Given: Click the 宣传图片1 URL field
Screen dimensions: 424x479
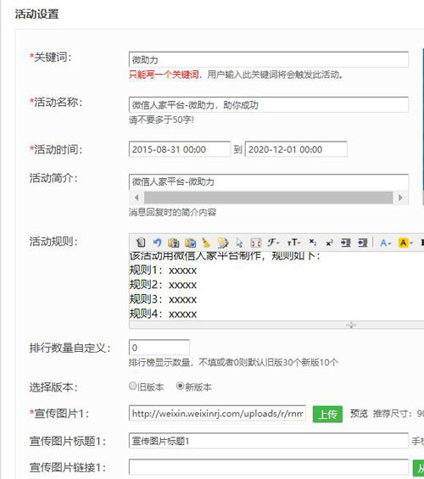Looking at the screenshot, I should click(217, 414).
